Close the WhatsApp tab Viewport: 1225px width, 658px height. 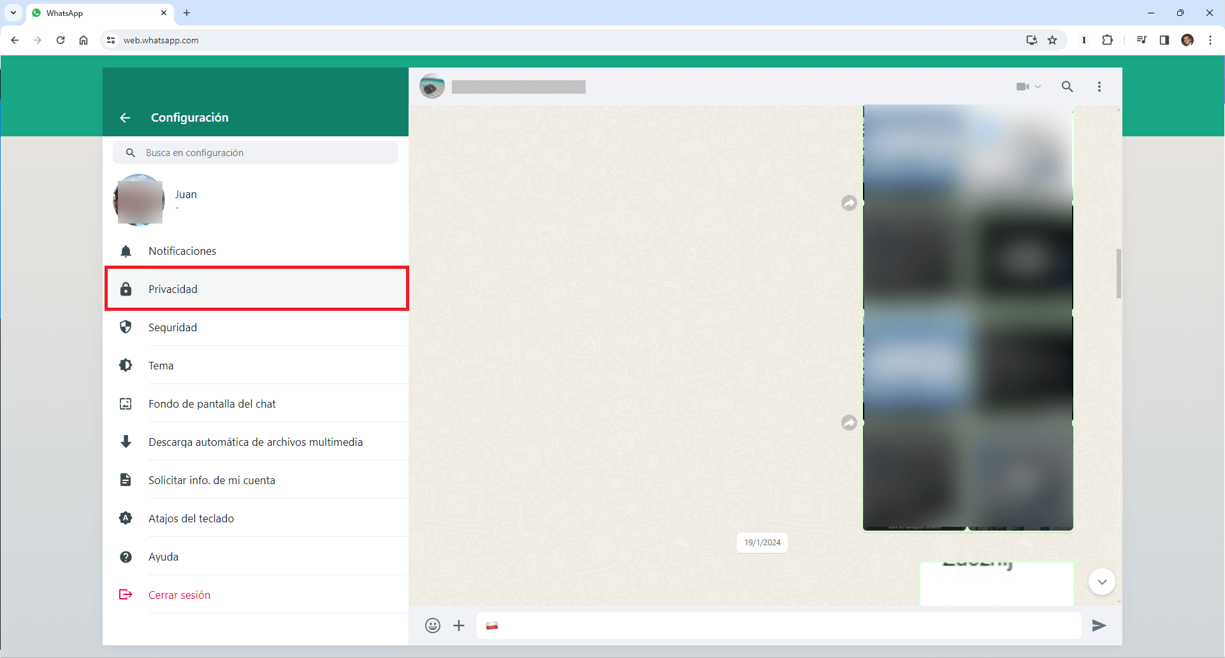pos(164,13)
